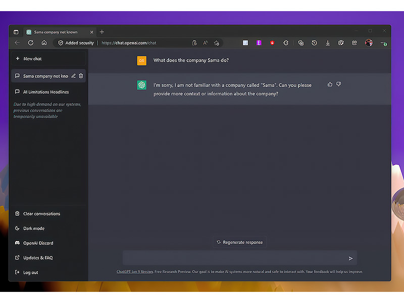Open the browser Extensions puzzle icon
404x303 pixels.
(x=286, y=43)
